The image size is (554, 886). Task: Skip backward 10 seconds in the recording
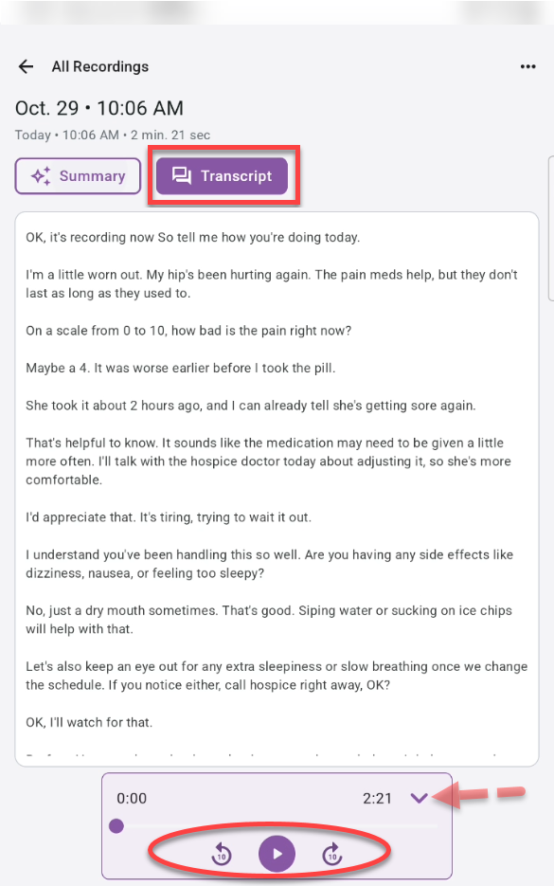220,853
